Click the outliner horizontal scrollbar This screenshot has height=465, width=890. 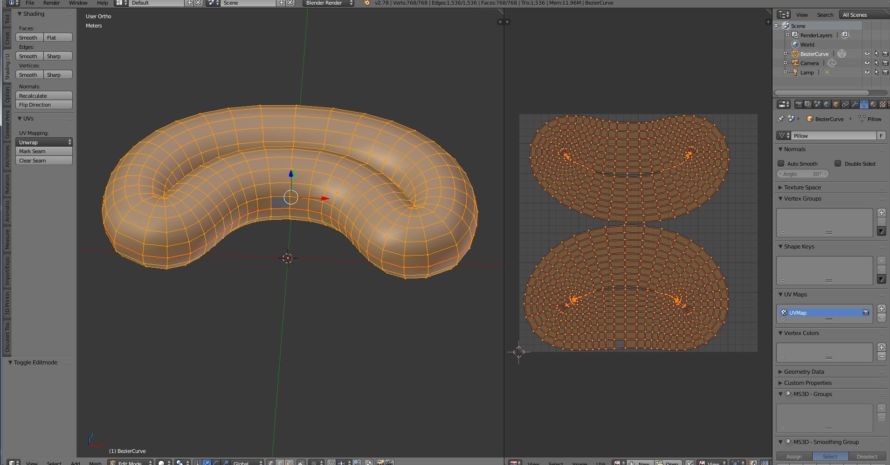click(x=823, y=93)
